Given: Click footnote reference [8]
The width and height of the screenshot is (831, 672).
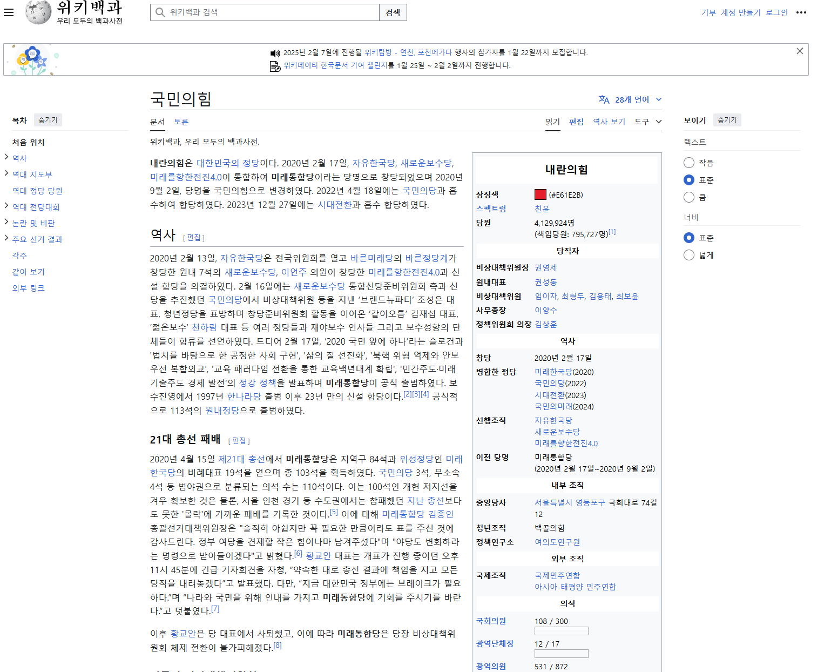Looking at the screenshot, I should coord(278,645).
